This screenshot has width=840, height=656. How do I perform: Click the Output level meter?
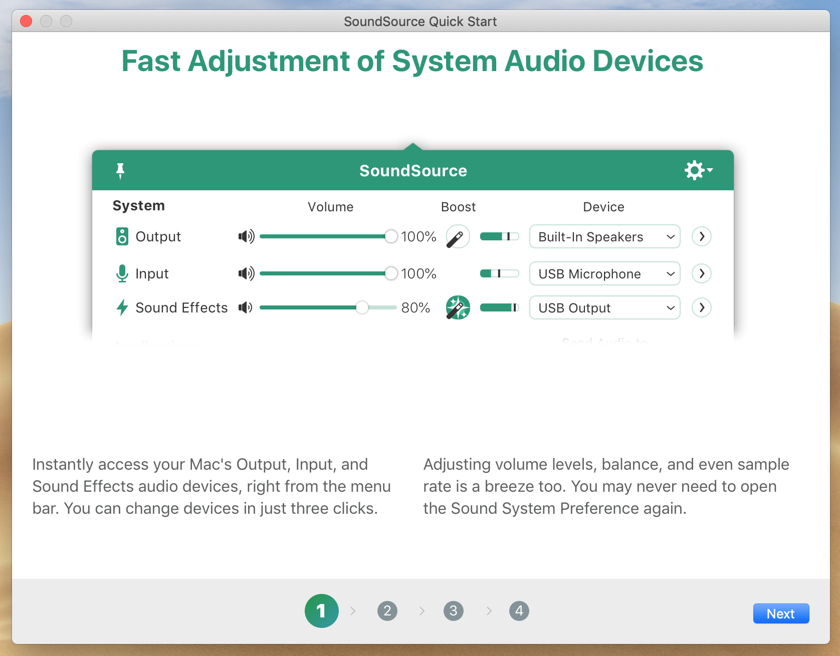499,236
